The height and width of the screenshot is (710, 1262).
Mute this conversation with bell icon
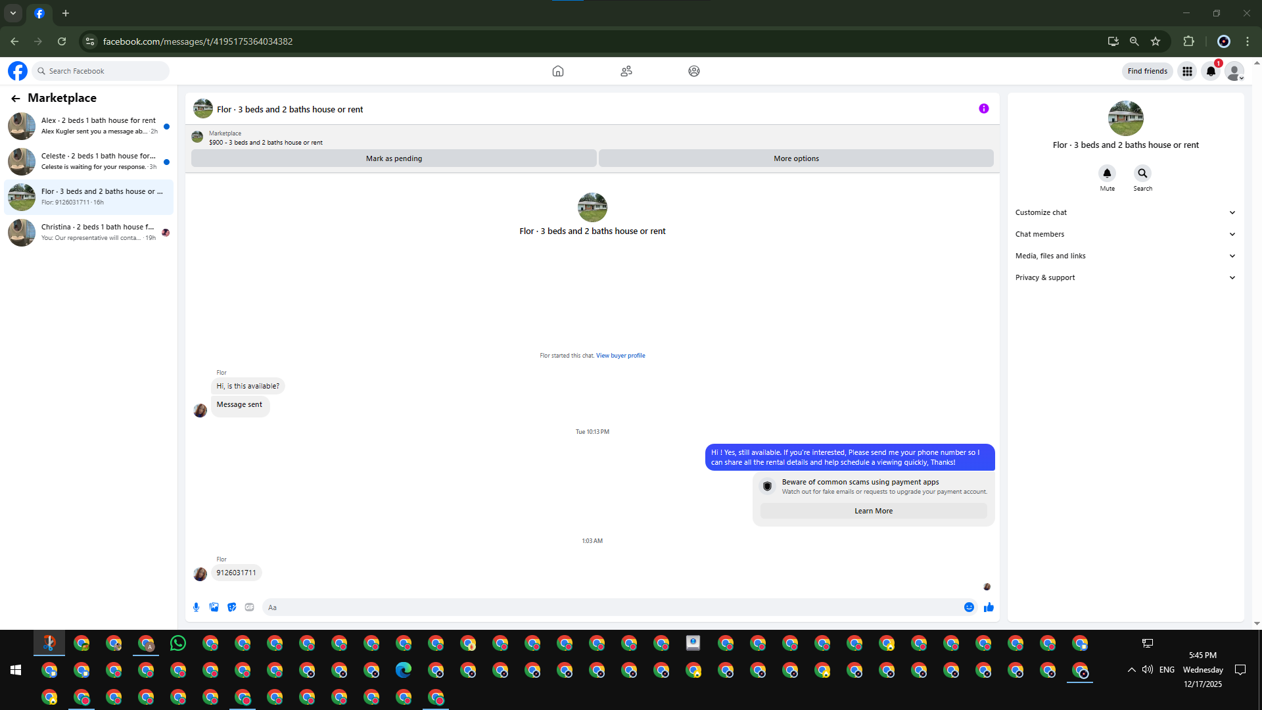(1107, 174)
